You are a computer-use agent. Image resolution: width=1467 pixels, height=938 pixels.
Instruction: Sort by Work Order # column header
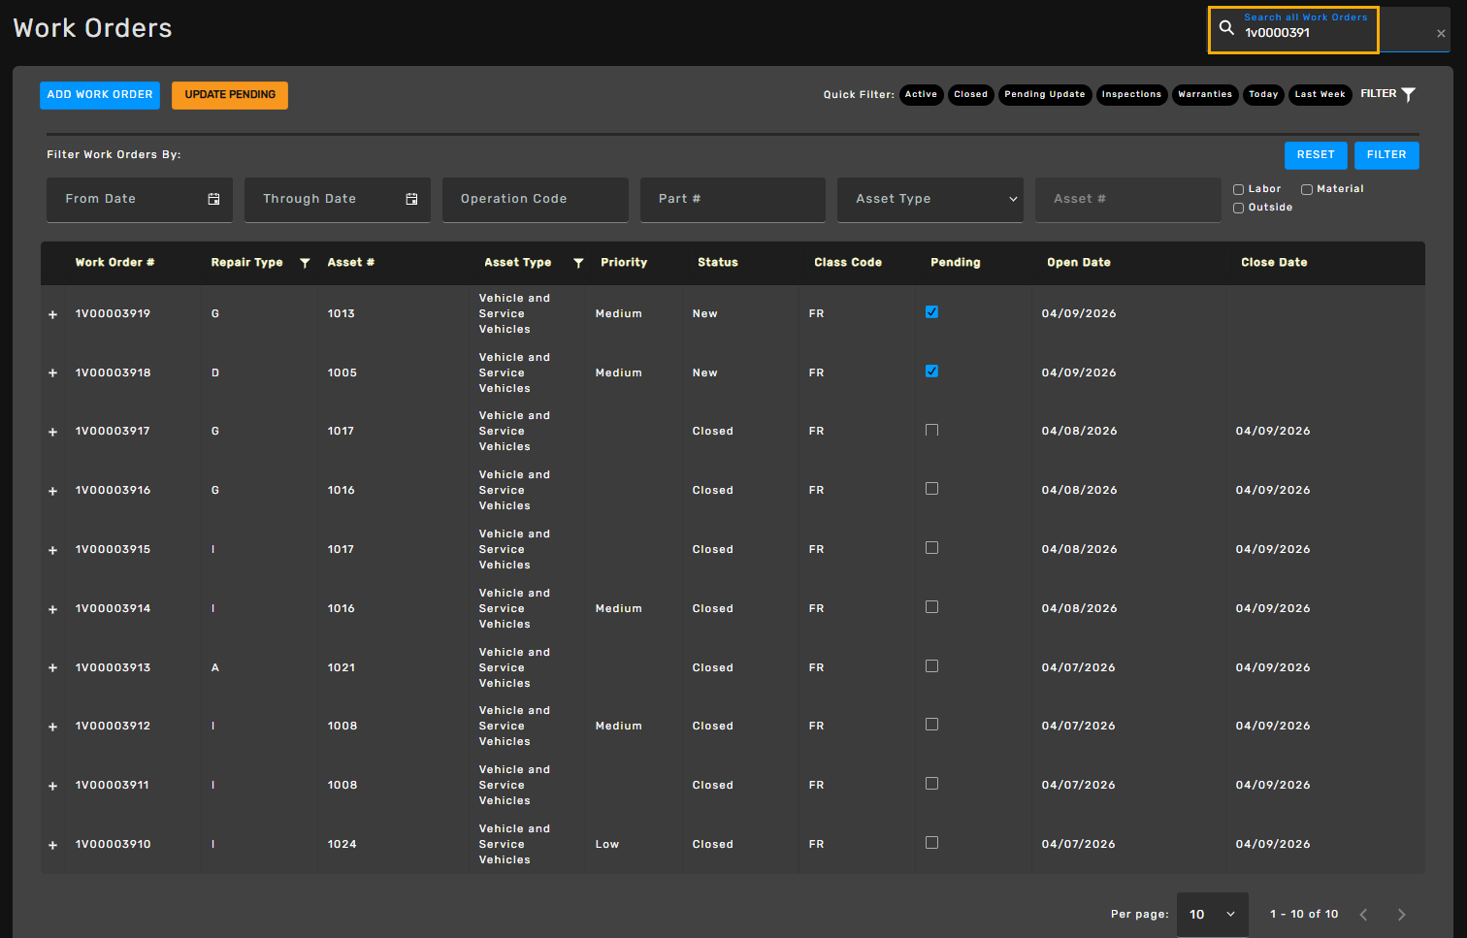tap(114, 263)
